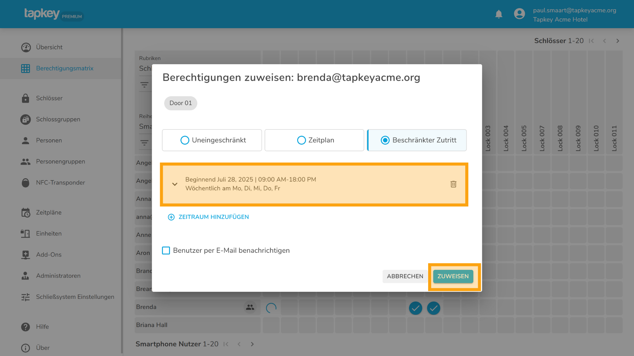Click Zeitraum hinzufügen
This screenshot has height=356, width=634.
pyautogui.click(x=208, y=217)
